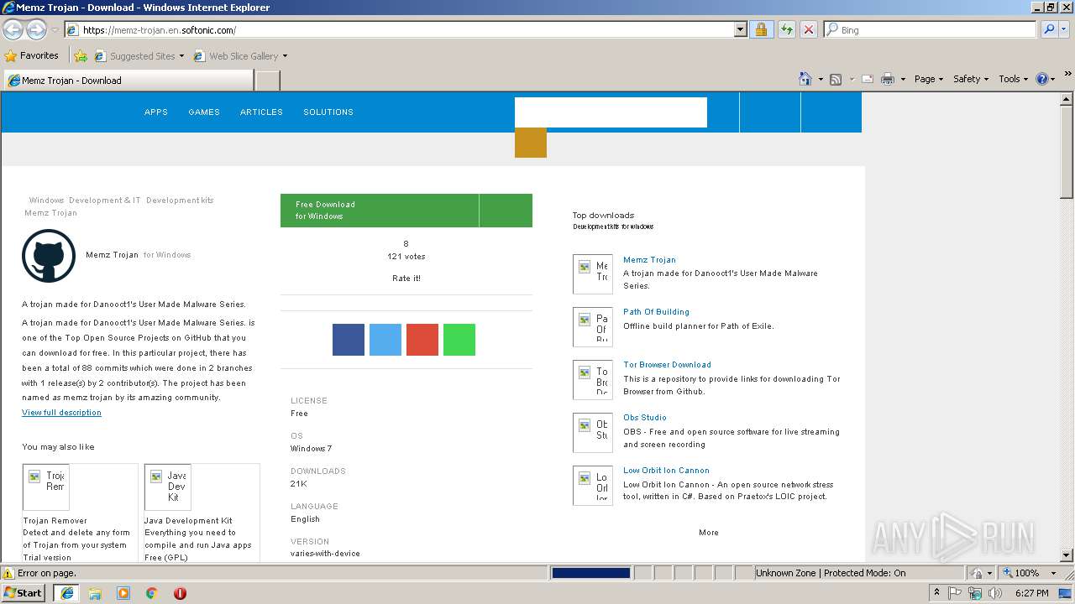Click More under top downloads
Image resolution: width=1075 pixels, height=604 pixels.
tap(709, 533)
